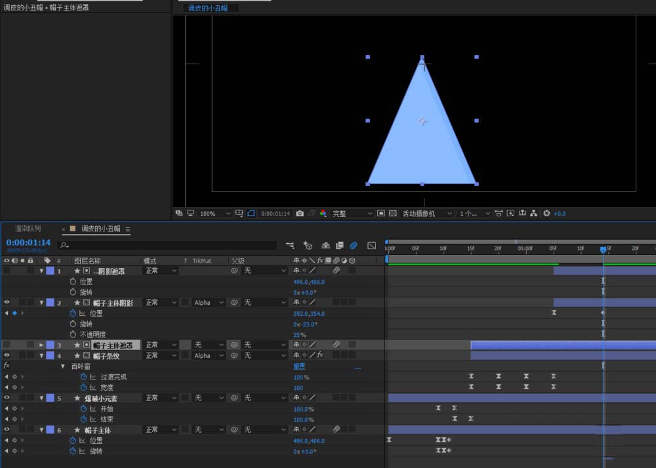Viewport: 656px width, 468px height.
Task: Hide layer 6 帽子主体 using eye toggle
Action: [7, 430]
